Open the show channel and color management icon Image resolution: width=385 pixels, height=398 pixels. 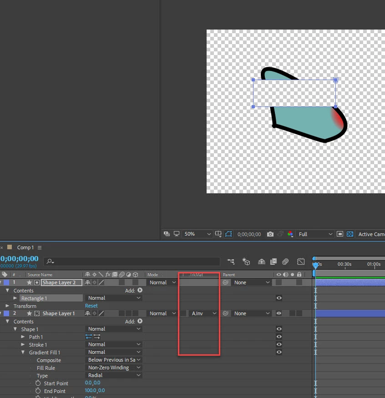click(290, 234)
